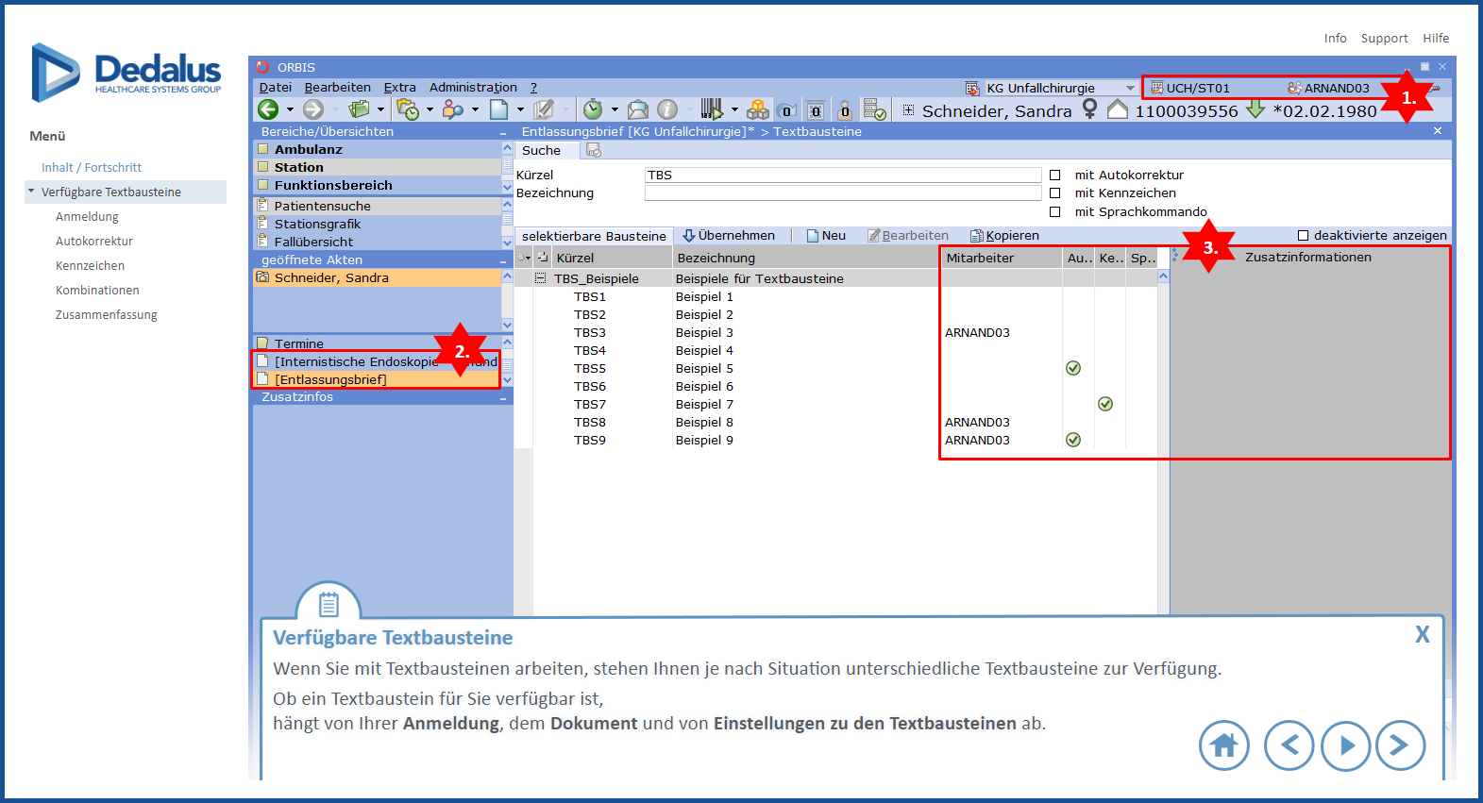Click the blank document icon in toolbar

coord(498,110)
